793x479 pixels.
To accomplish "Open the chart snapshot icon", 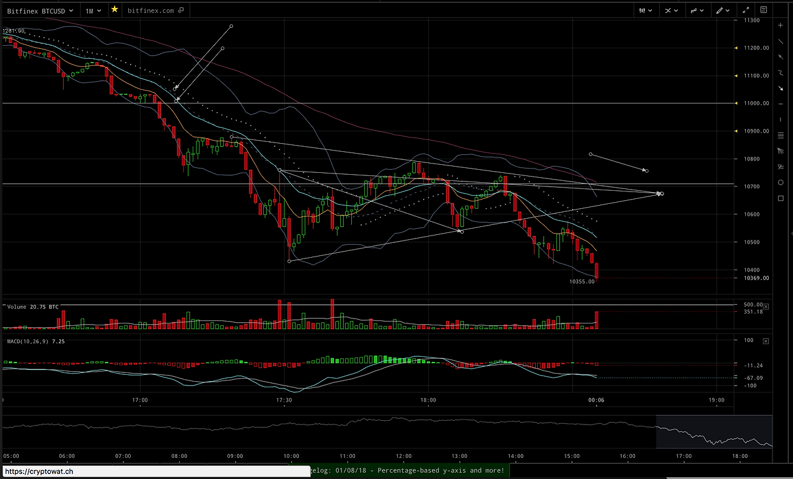I will [x=764, y=10].
